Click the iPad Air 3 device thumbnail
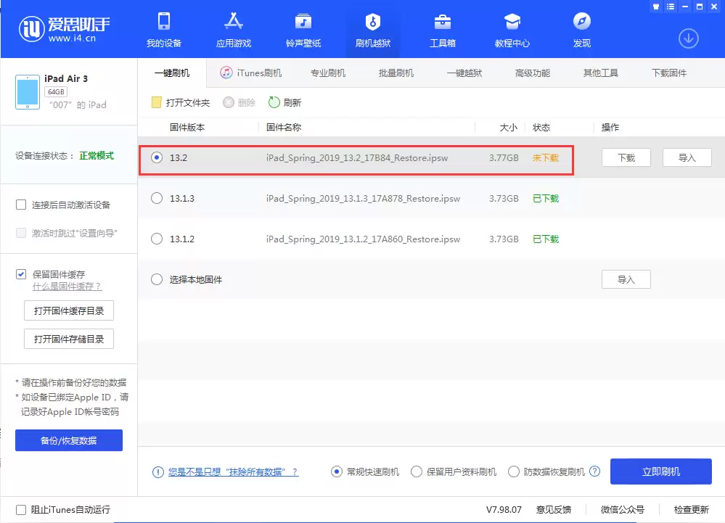This screenshot has width=725, height=523. (x=28, y=92)
